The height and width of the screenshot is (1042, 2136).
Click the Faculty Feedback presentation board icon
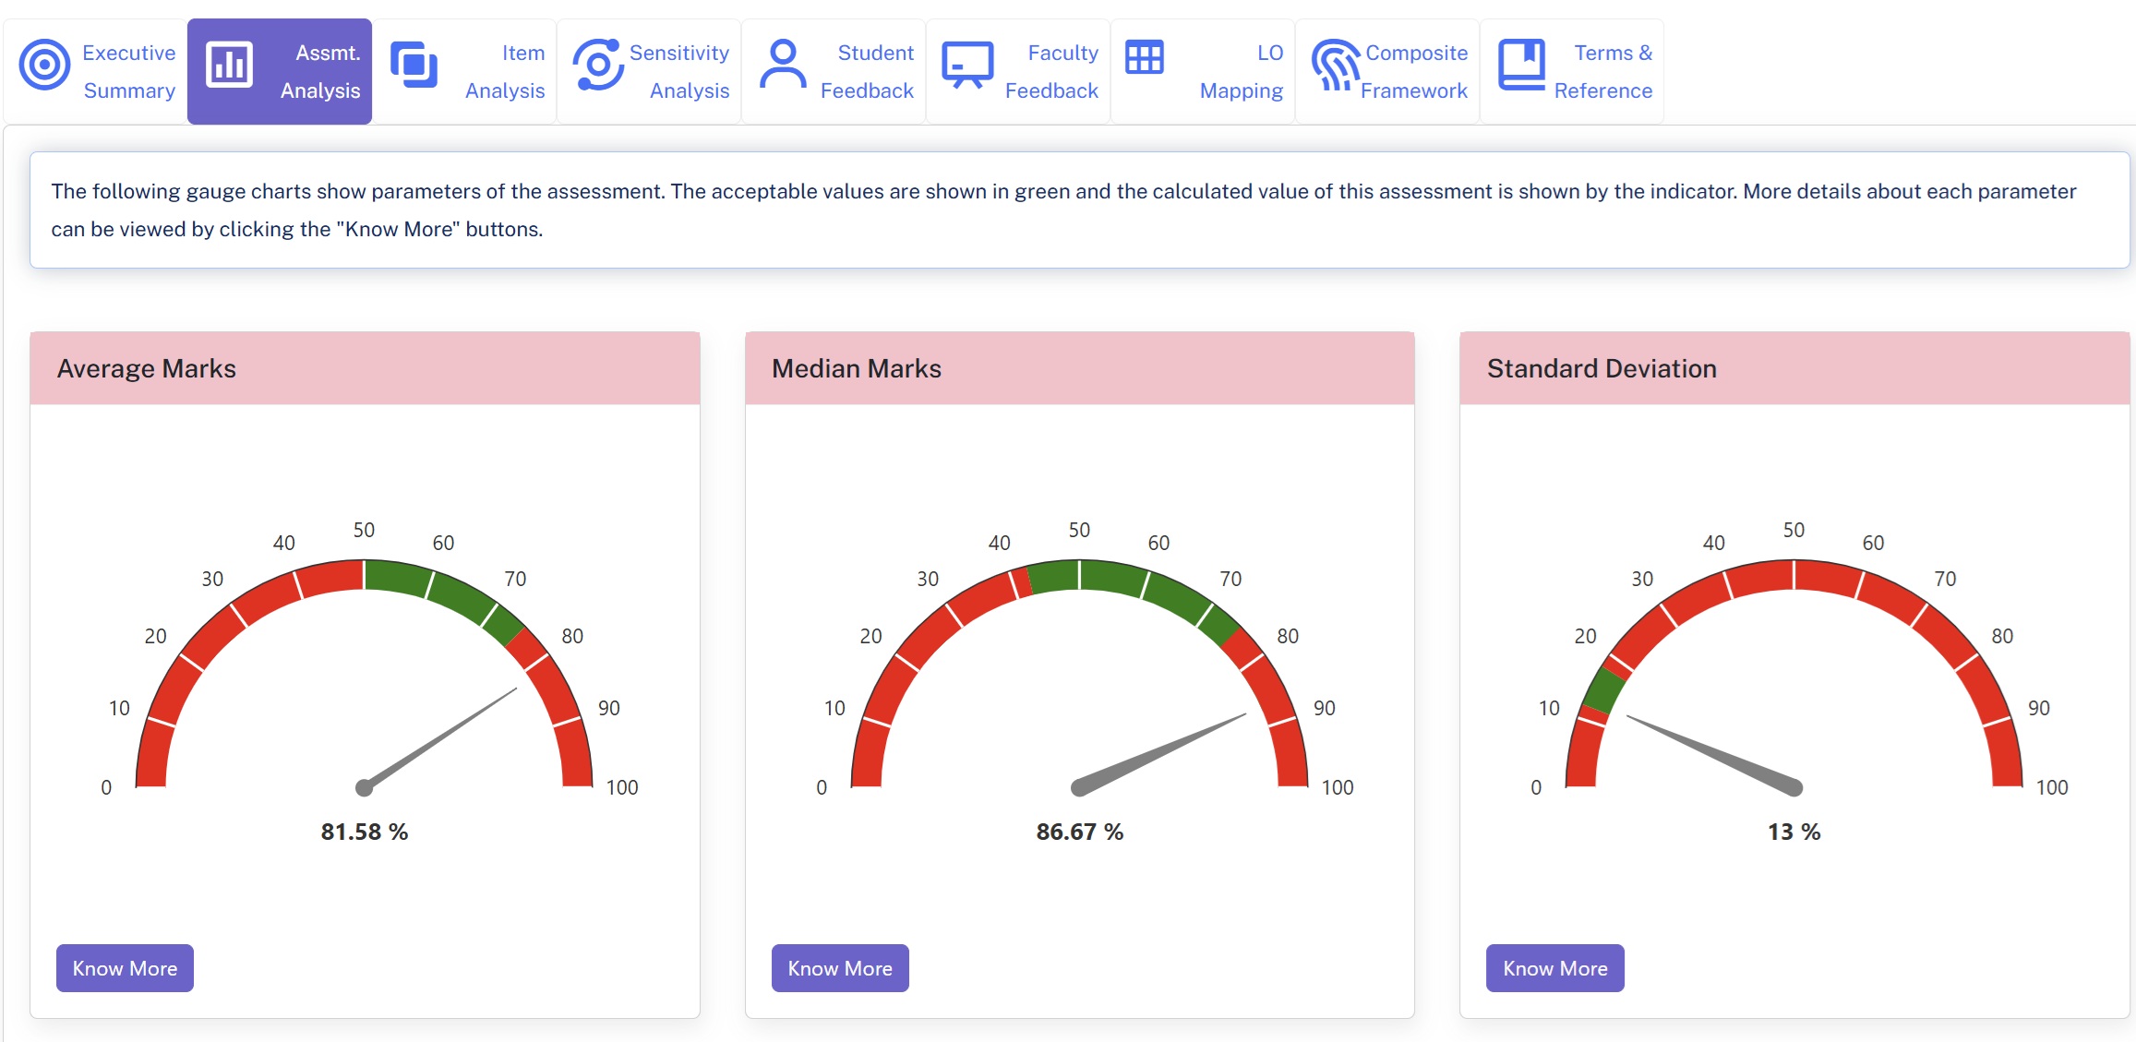967,65
